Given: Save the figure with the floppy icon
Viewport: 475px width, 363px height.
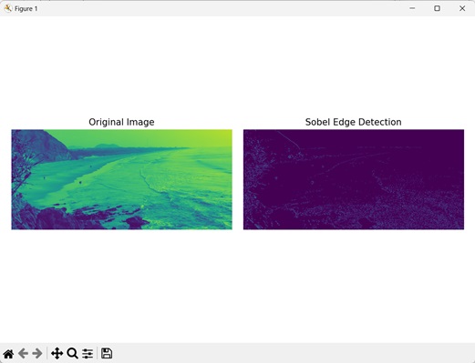Looking at the screenshot, I should pos(107,354).
